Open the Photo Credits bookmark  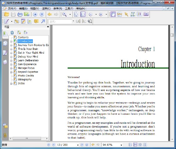point(26,76)
